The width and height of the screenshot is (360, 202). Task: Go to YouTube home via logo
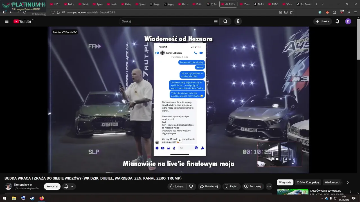coord(22,21)
